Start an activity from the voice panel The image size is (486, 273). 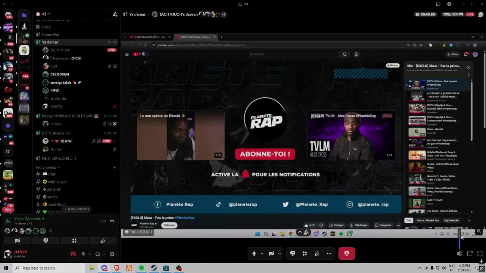click(74, 240)
